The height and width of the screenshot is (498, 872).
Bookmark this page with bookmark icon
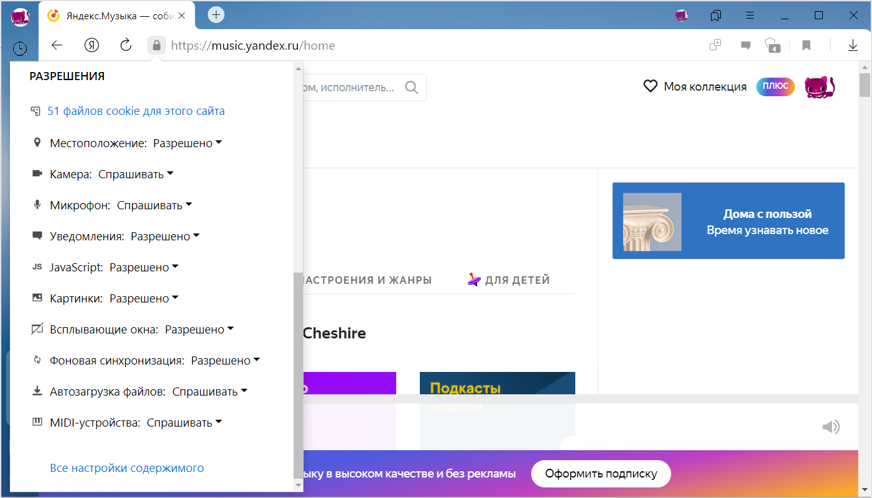806,45
